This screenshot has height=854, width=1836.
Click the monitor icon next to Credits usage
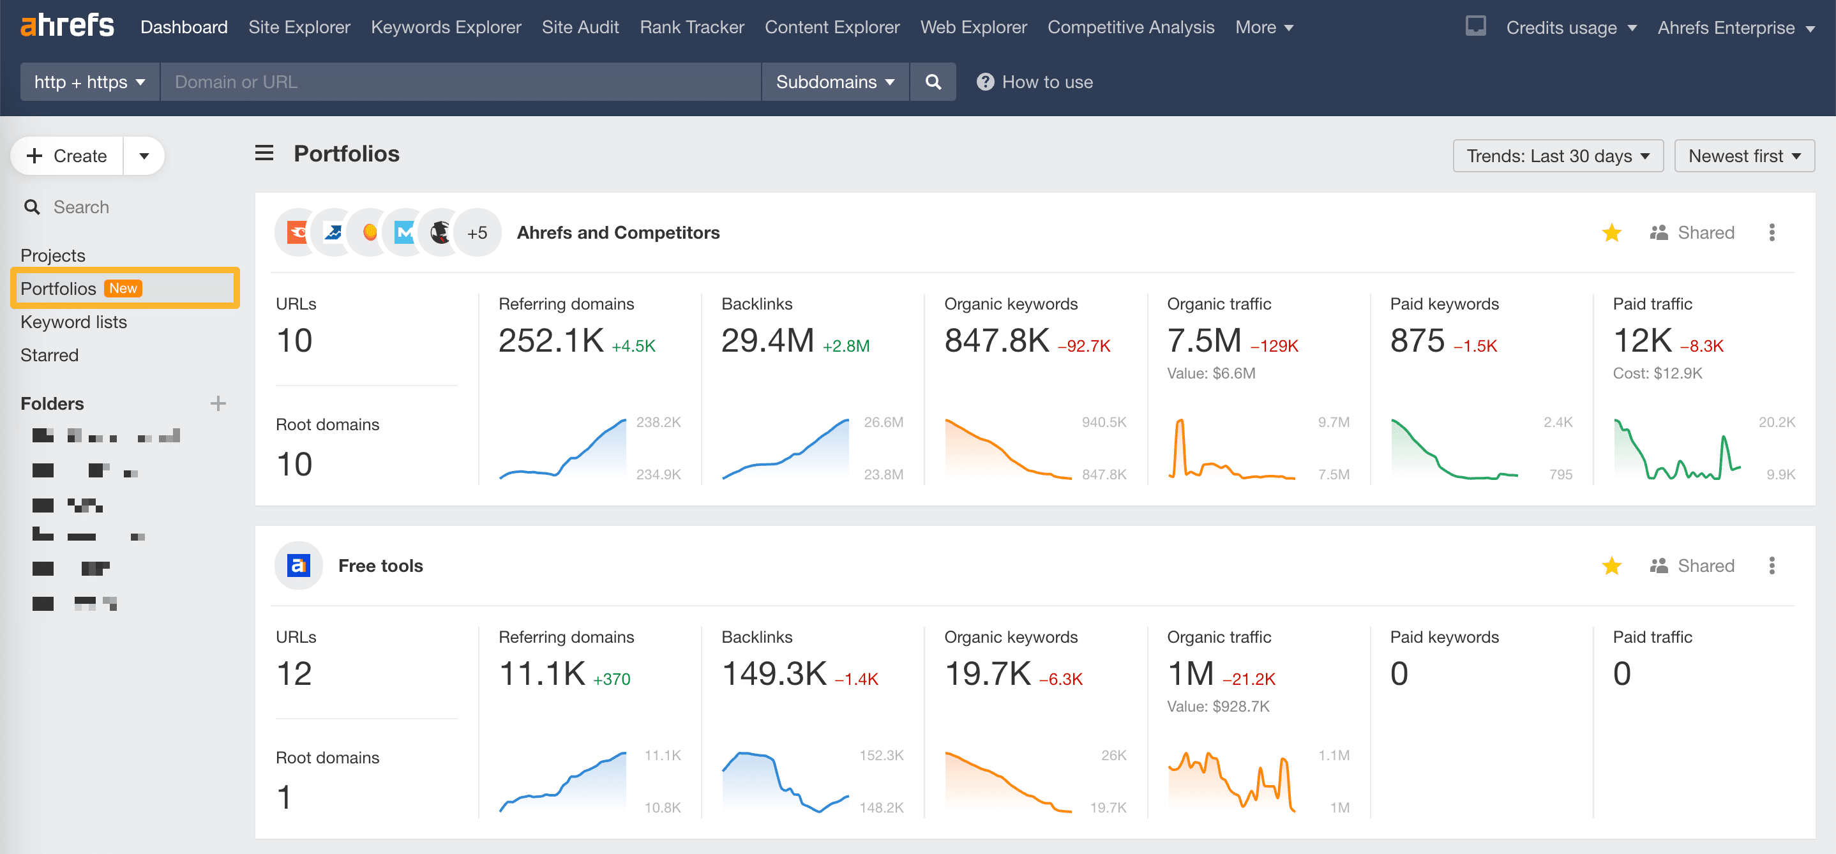click(x=1475, y=26)
